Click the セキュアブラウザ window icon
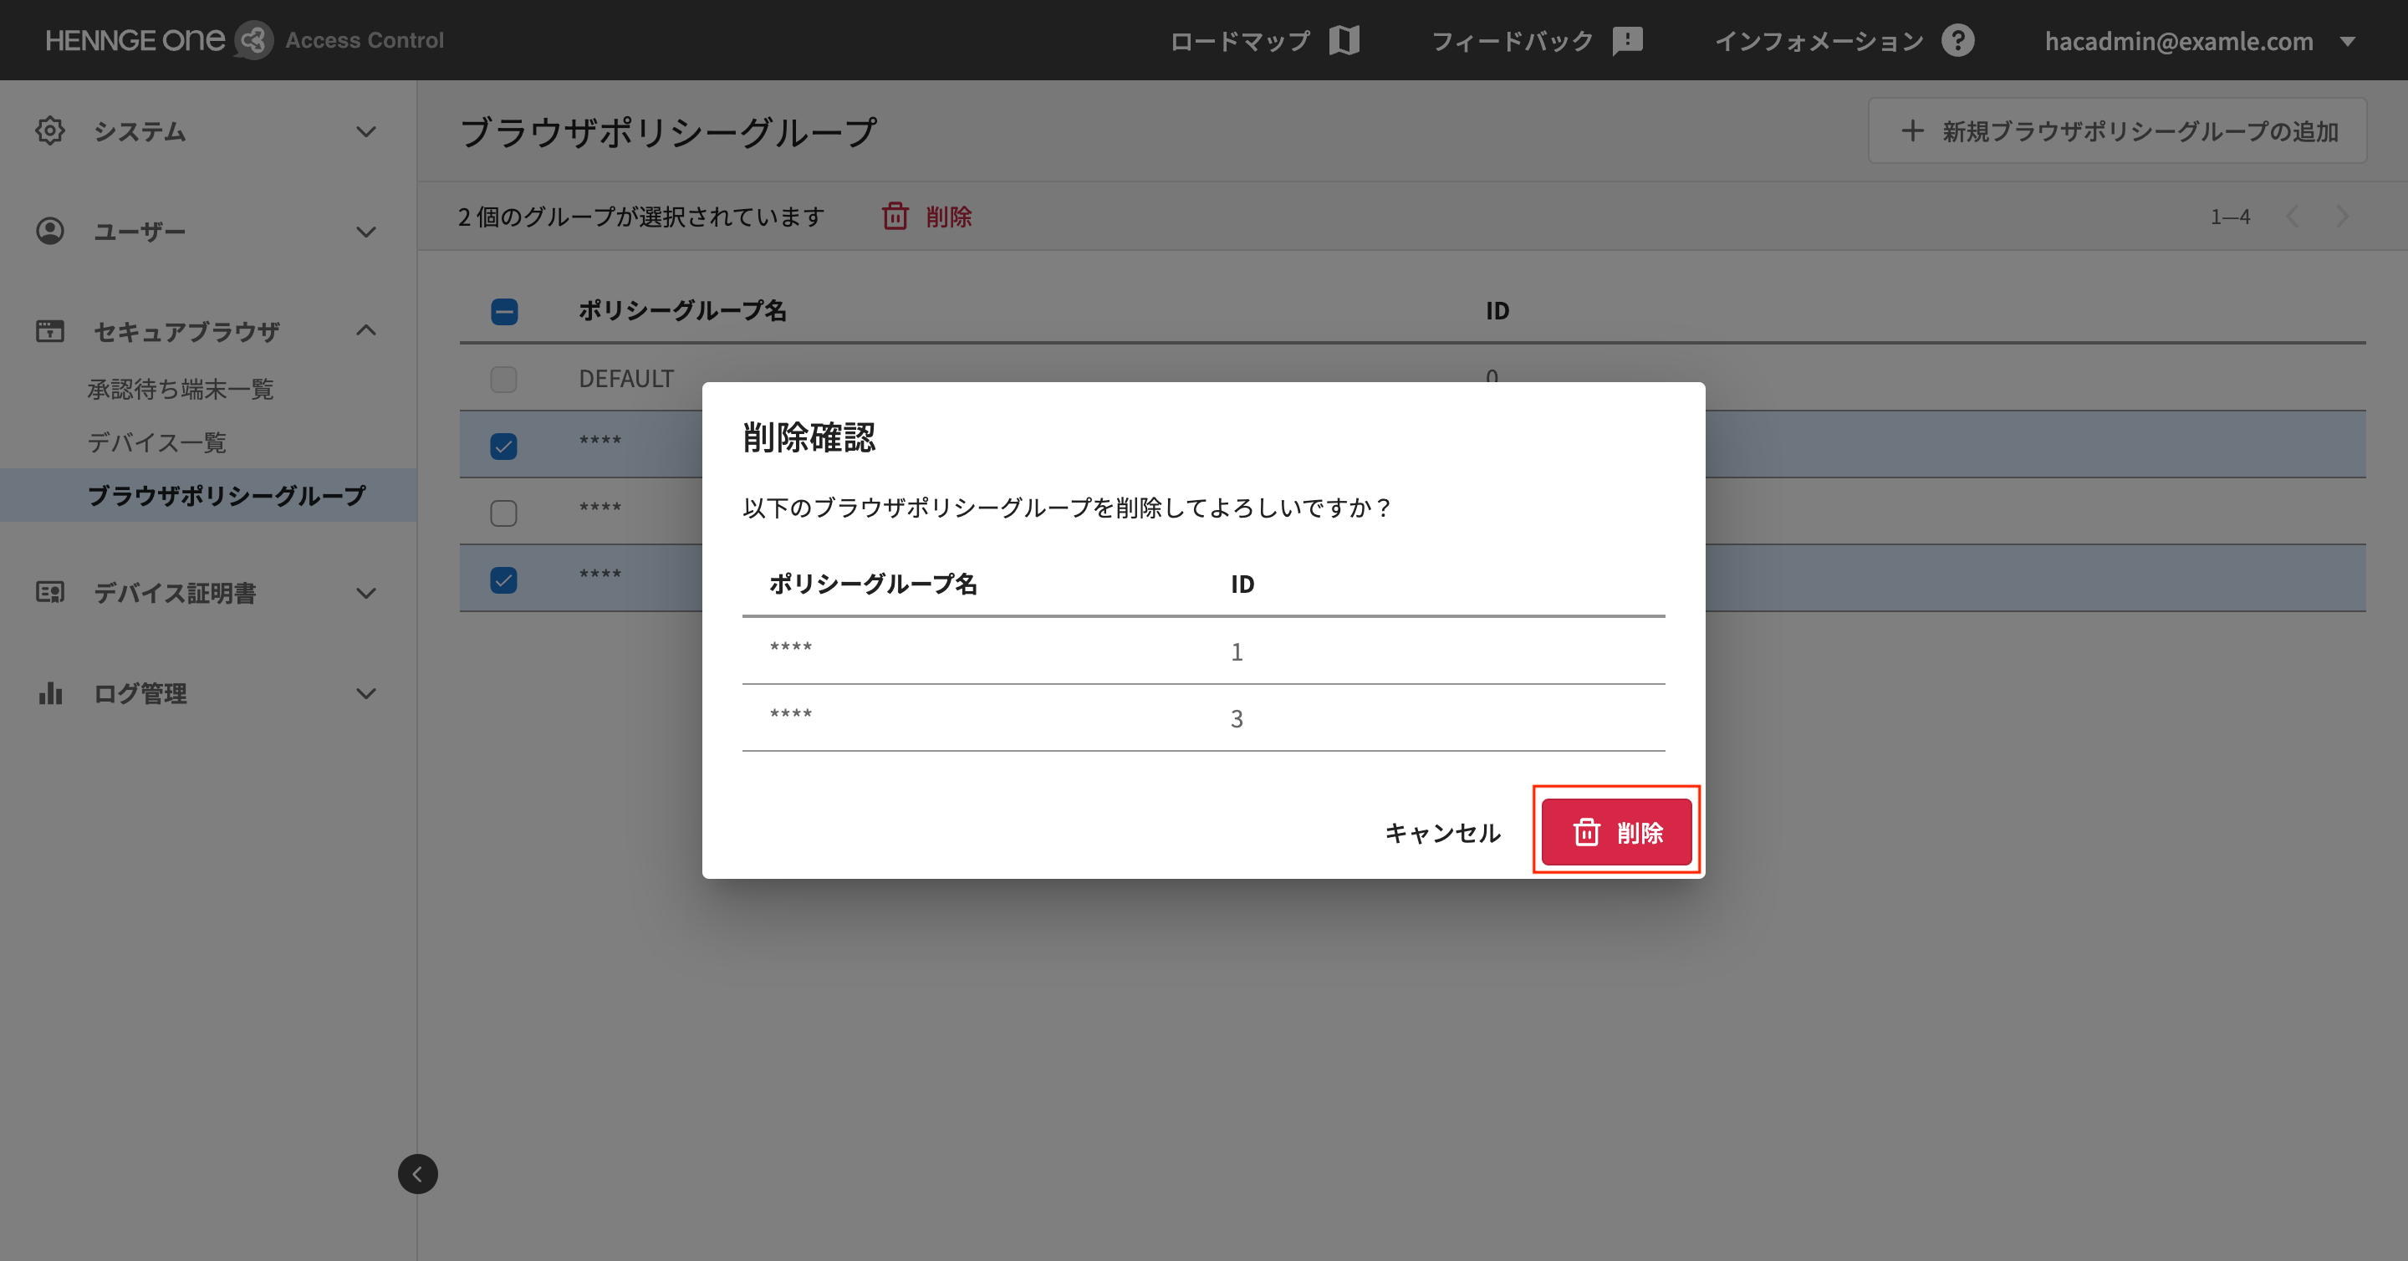 click(49, 331)
